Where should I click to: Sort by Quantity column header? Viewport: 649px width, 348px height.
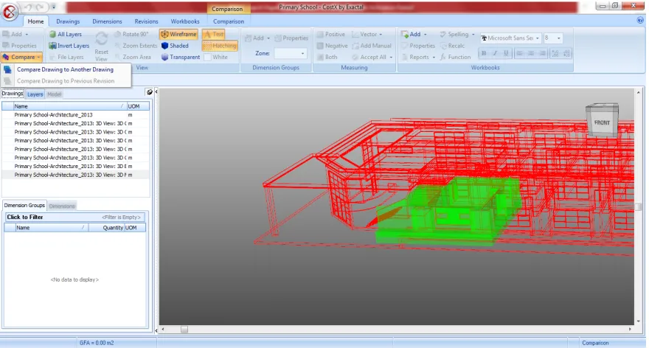[106, 228]
